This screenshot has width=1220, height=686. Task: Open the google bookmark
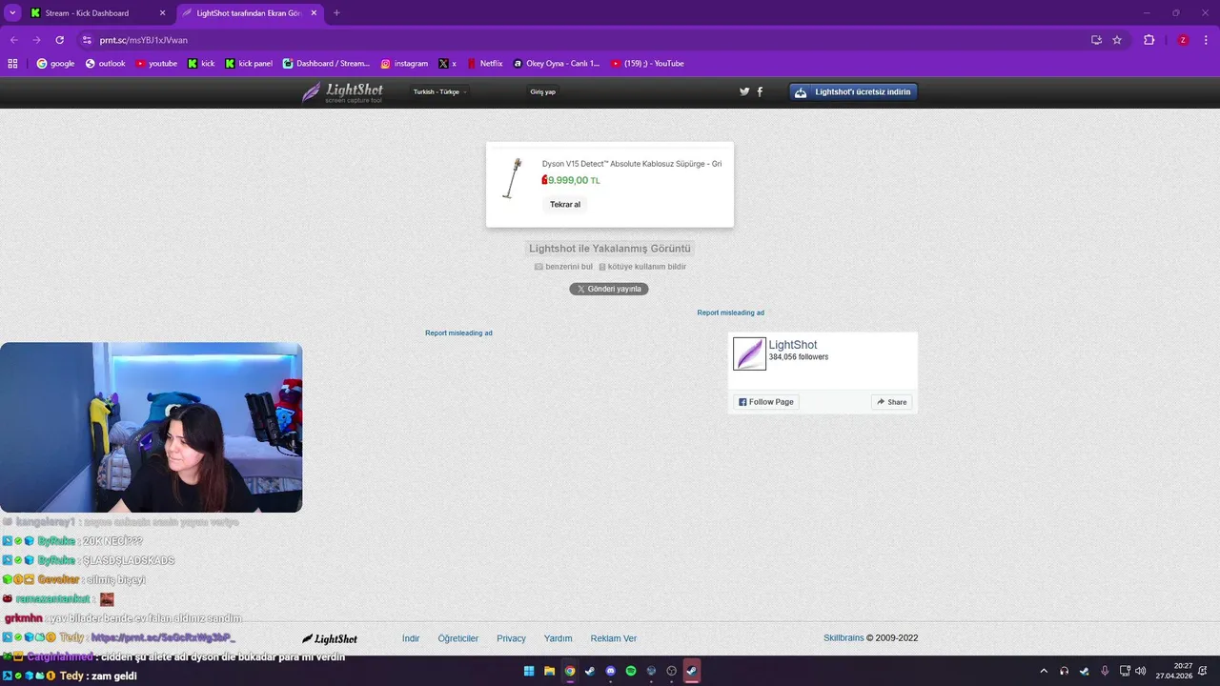point(55,64)
